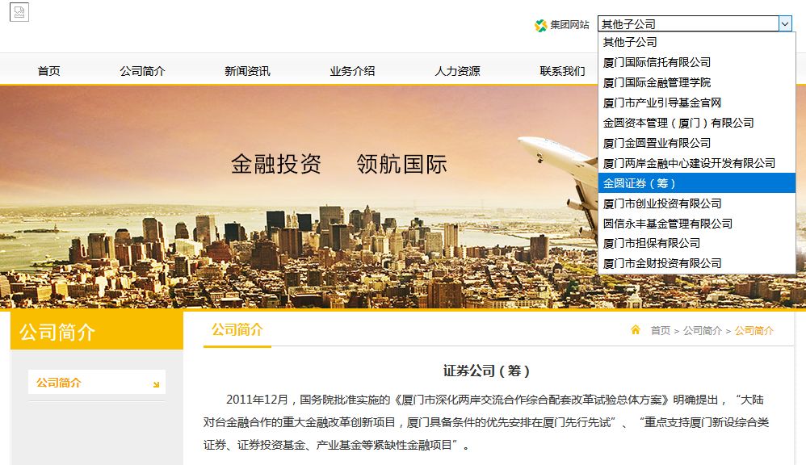The width and height of the screenshot is (806, 465).
Task: Select 厦门金圆置业有限公司 option
Action: pos(696,143)
